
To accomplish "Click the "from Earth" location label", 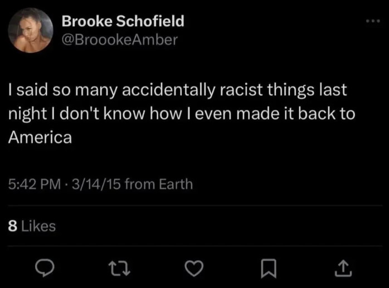I will (159, 183).
